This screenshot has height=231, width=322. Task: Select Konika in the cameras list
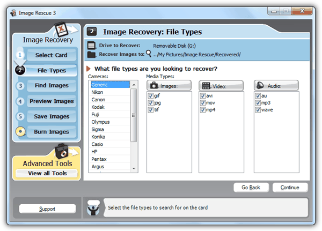(x=110, y=137)
